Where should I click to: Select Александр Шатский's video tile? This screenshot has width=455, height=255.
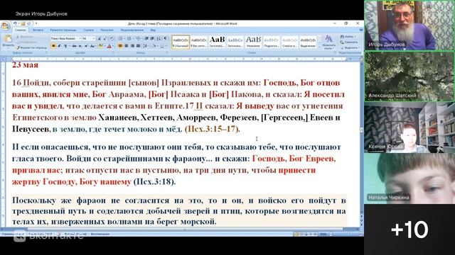point(409,76)
